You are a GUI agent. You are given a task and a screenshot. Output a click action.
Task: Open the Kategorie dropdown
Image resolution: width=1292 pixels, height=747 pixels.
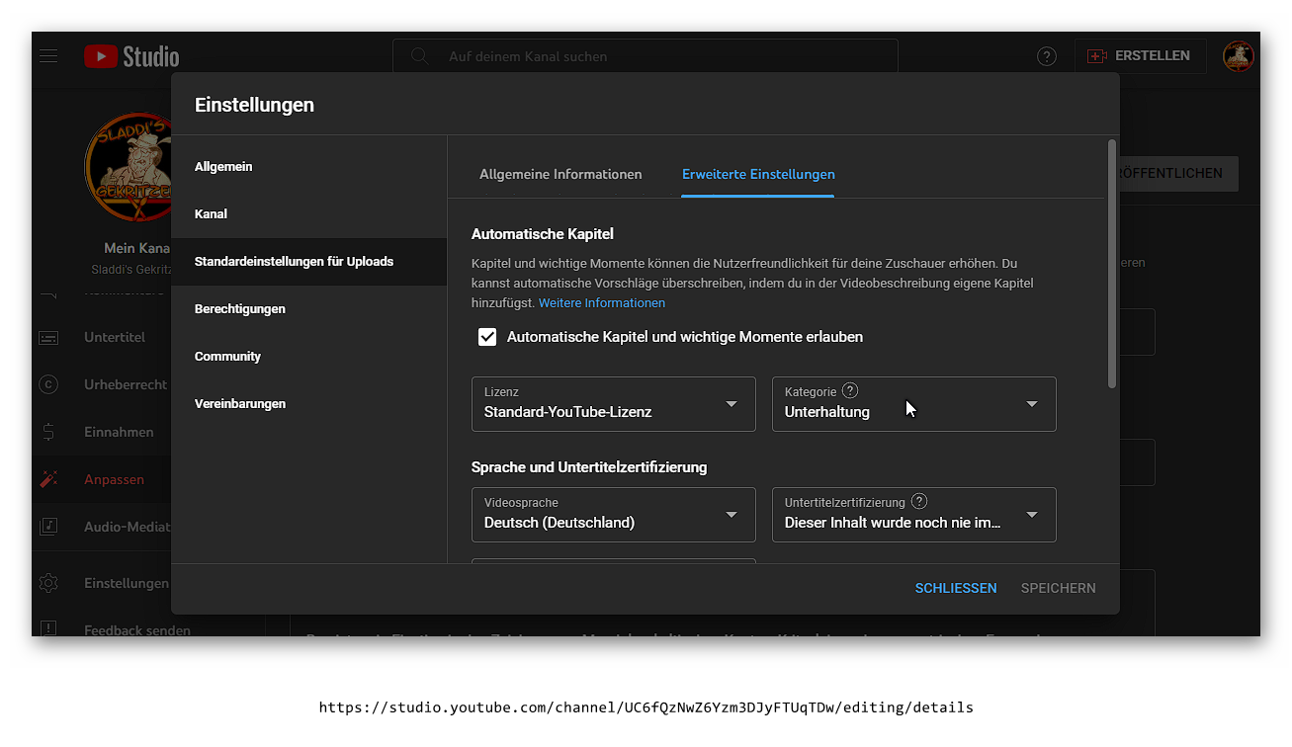(913, 404)
